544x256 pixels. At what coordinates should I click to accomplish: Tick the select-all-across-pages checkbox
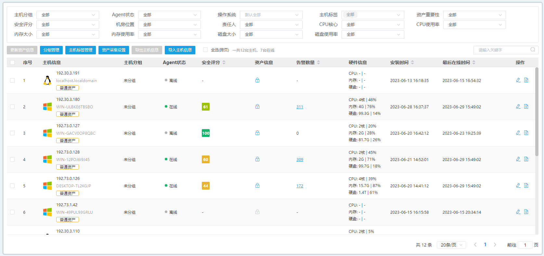point(205,50)
